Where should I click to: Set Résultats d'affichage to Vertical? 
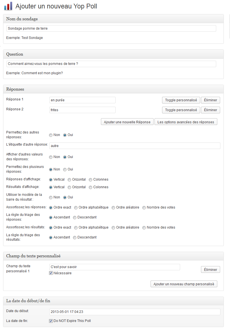(x=51, y=187)
